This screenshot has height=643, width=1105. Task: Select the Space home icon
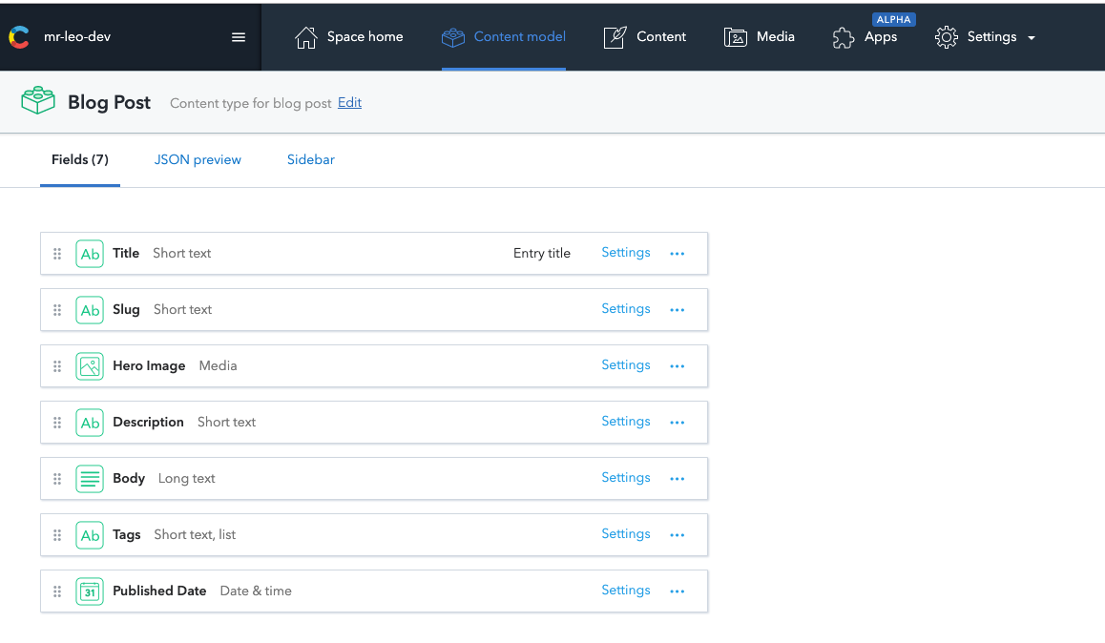click(306, 36)
